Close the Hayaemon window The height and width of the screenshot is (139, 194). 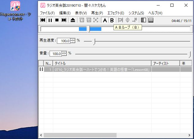tap(186, 5)
